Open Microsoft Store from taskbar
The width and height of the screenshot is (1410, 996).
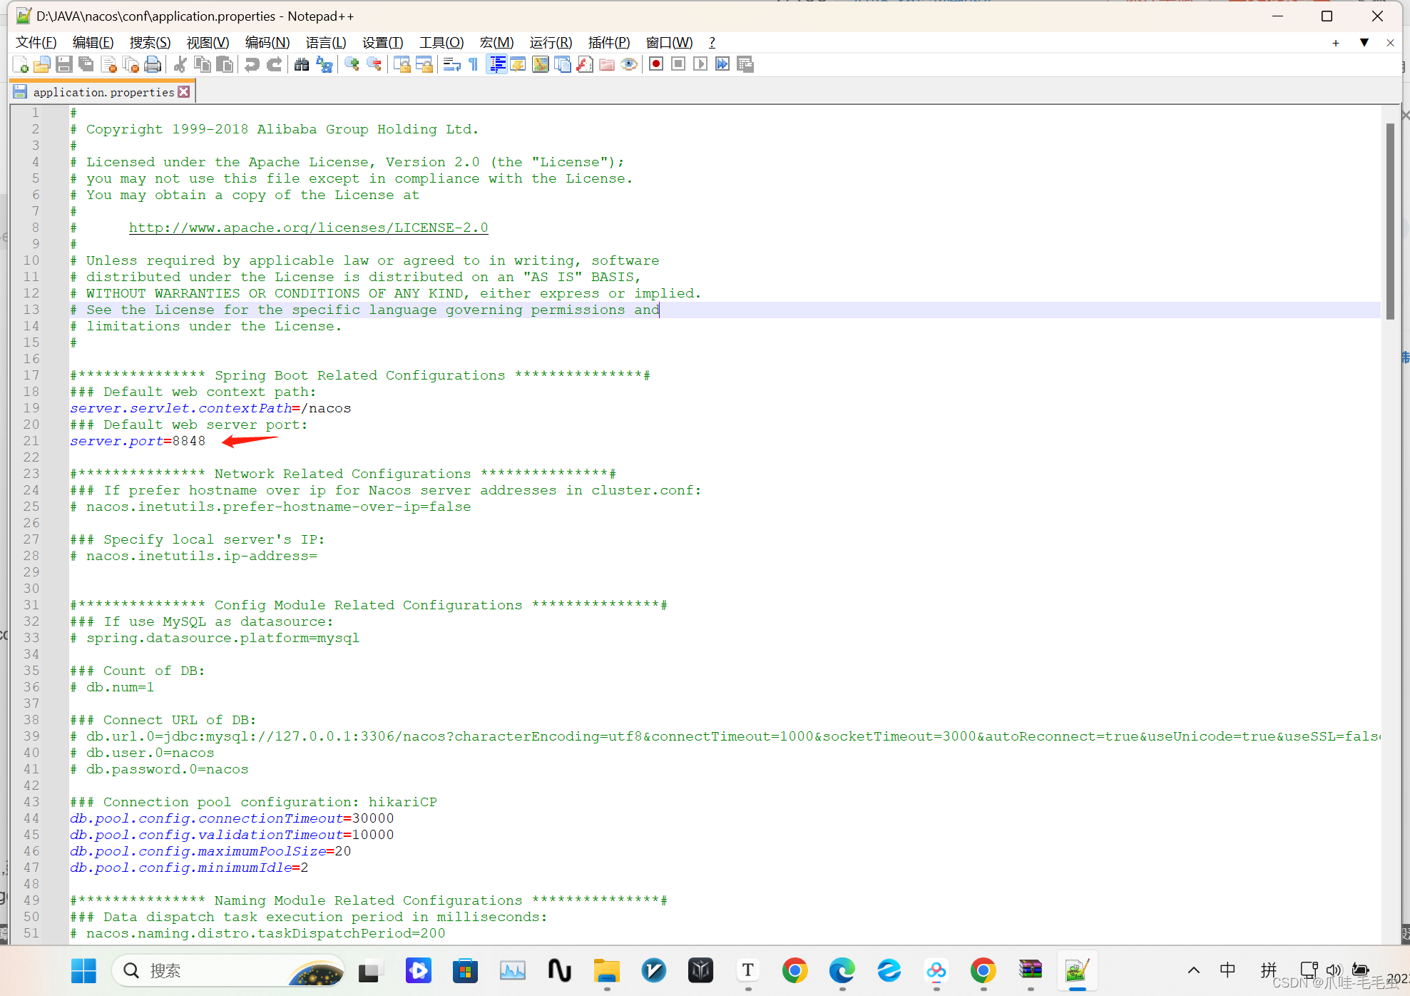(x=465, y=970)
